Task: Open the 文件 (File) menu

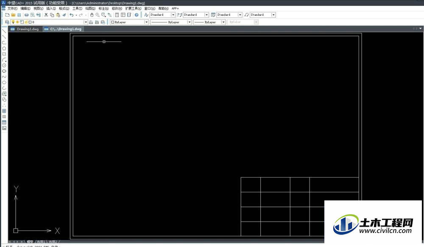Action: [12, 8]
